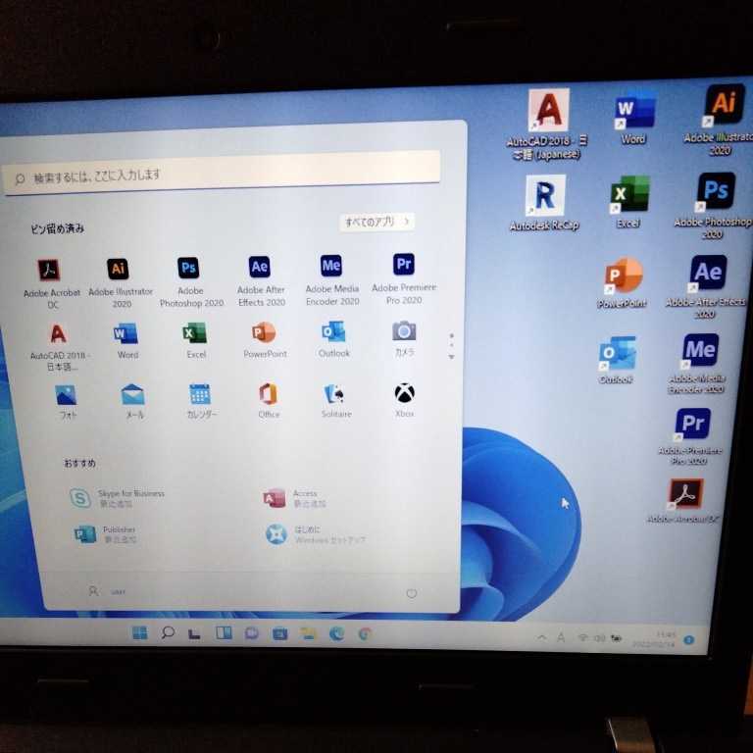Screen dimensions: 753x753
Task: Select Excel desktop shortcut
Action: (x=629, y=202)
